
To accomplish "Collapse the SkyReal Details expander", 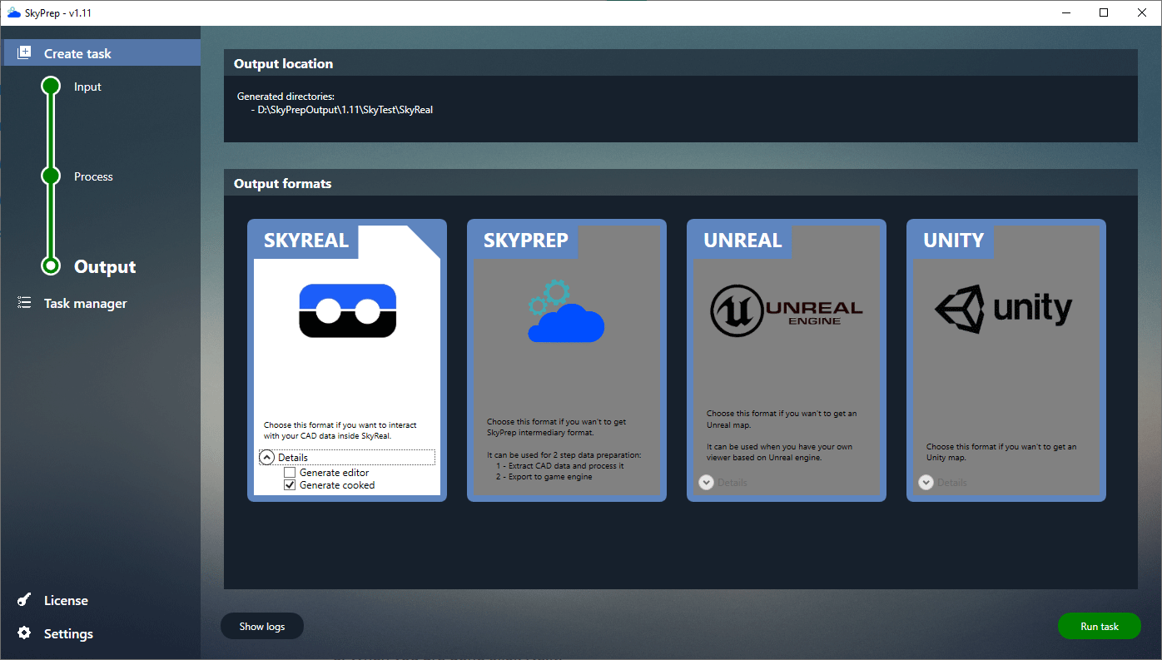I will click(x=266, y=457).
